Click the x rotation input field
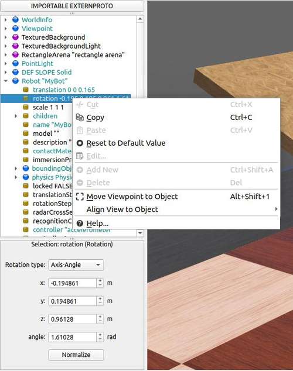Viewport: 293px width, 371px height. coord(73,283)
